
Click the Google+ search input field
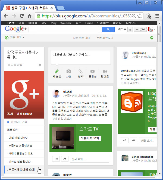click(64, 29)
